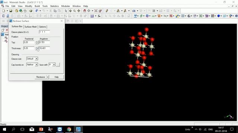Select the Rotation mode tool
238x133 pixels.
click(x=70, y=11)
